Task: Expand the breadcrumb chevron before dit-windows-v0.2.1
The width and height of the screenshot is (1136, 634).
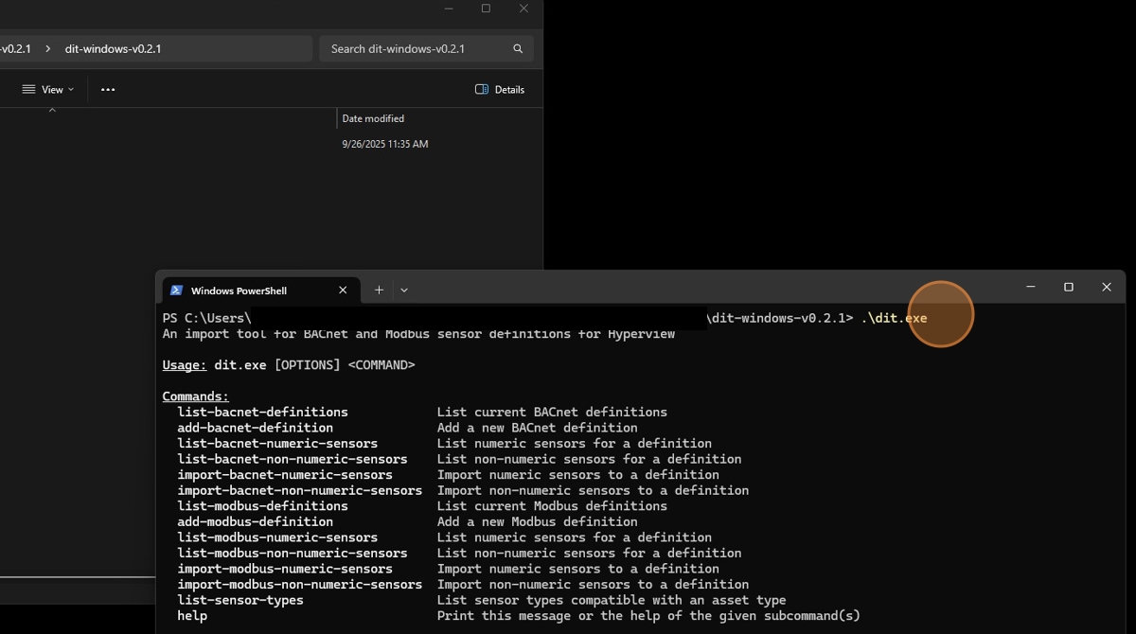Action: [47, 49]
